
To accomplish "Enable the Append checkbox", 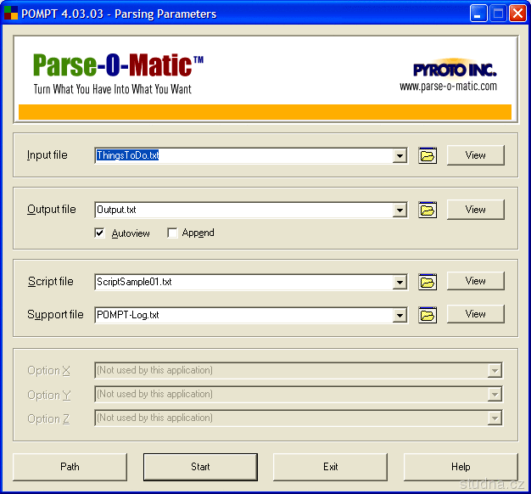I will (172, 233).
